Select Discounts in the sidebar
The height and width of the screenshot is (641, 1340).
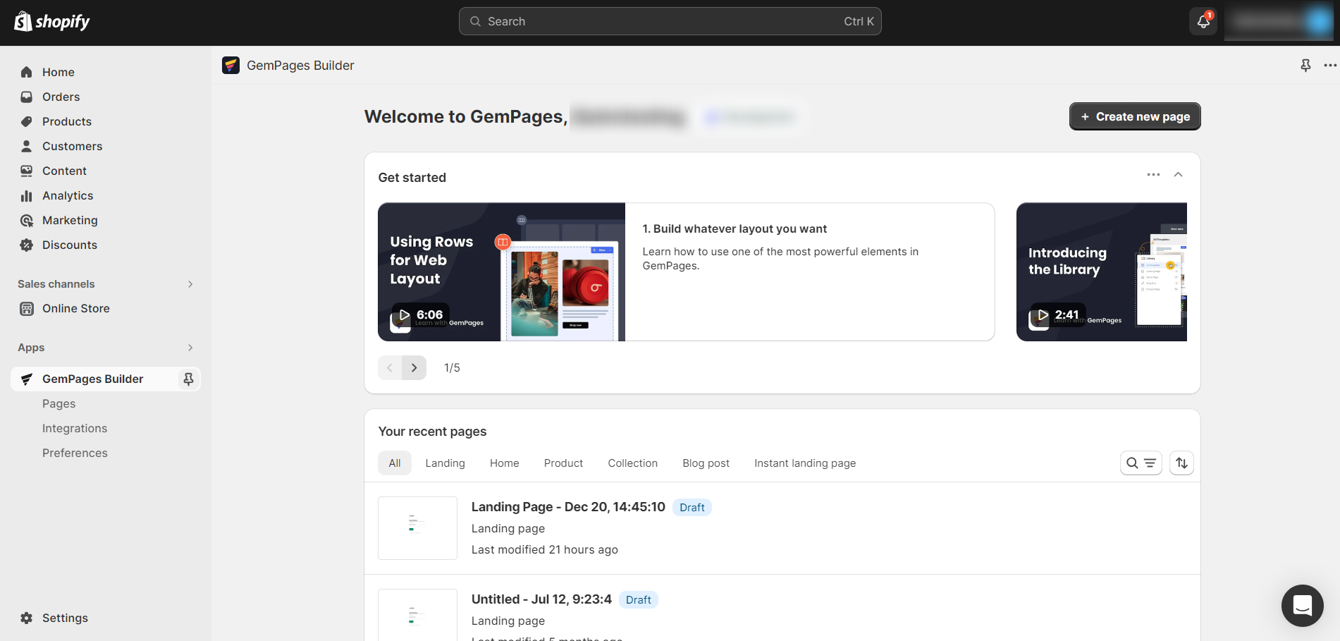(x=70, y=245)
